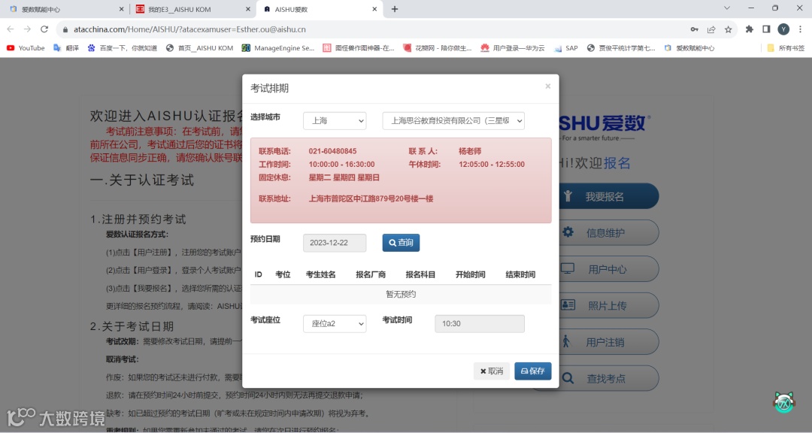Screen dimensions: 812x433
Task: Open 用户登录—华为云 bookmark
Action: [x=513, y=48]
